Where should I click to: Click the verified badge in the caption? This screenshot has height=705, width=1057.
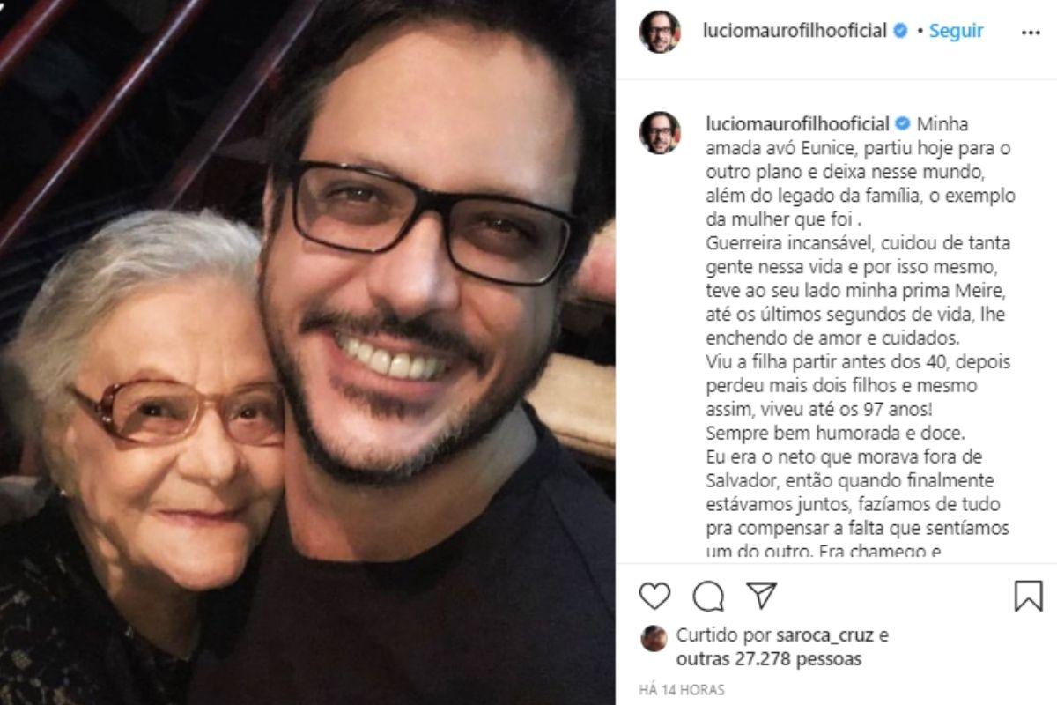coord(904,123)
